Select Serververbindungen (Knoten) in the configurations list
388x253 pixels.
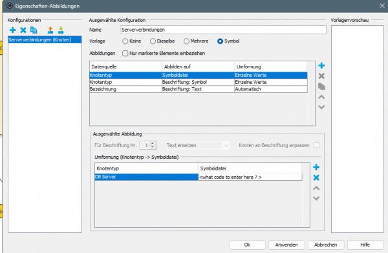click(45, 39)
